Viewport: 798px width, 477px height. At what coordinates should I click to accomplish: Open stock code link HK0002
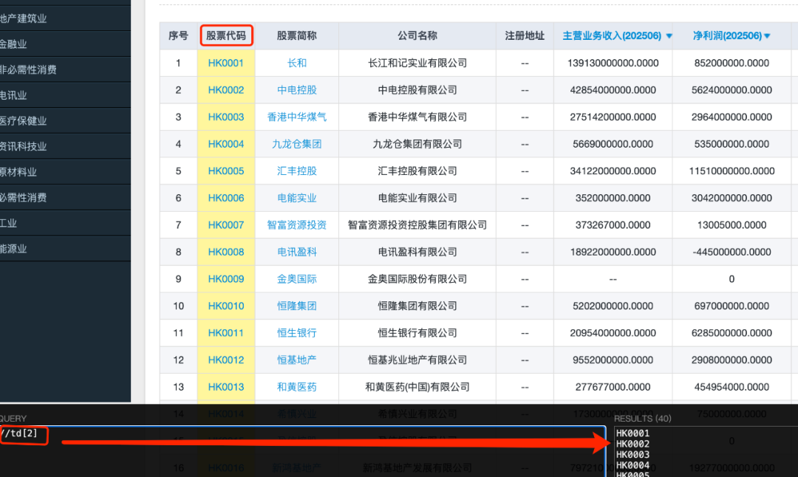pyautogui.click(x=226, y=90)
